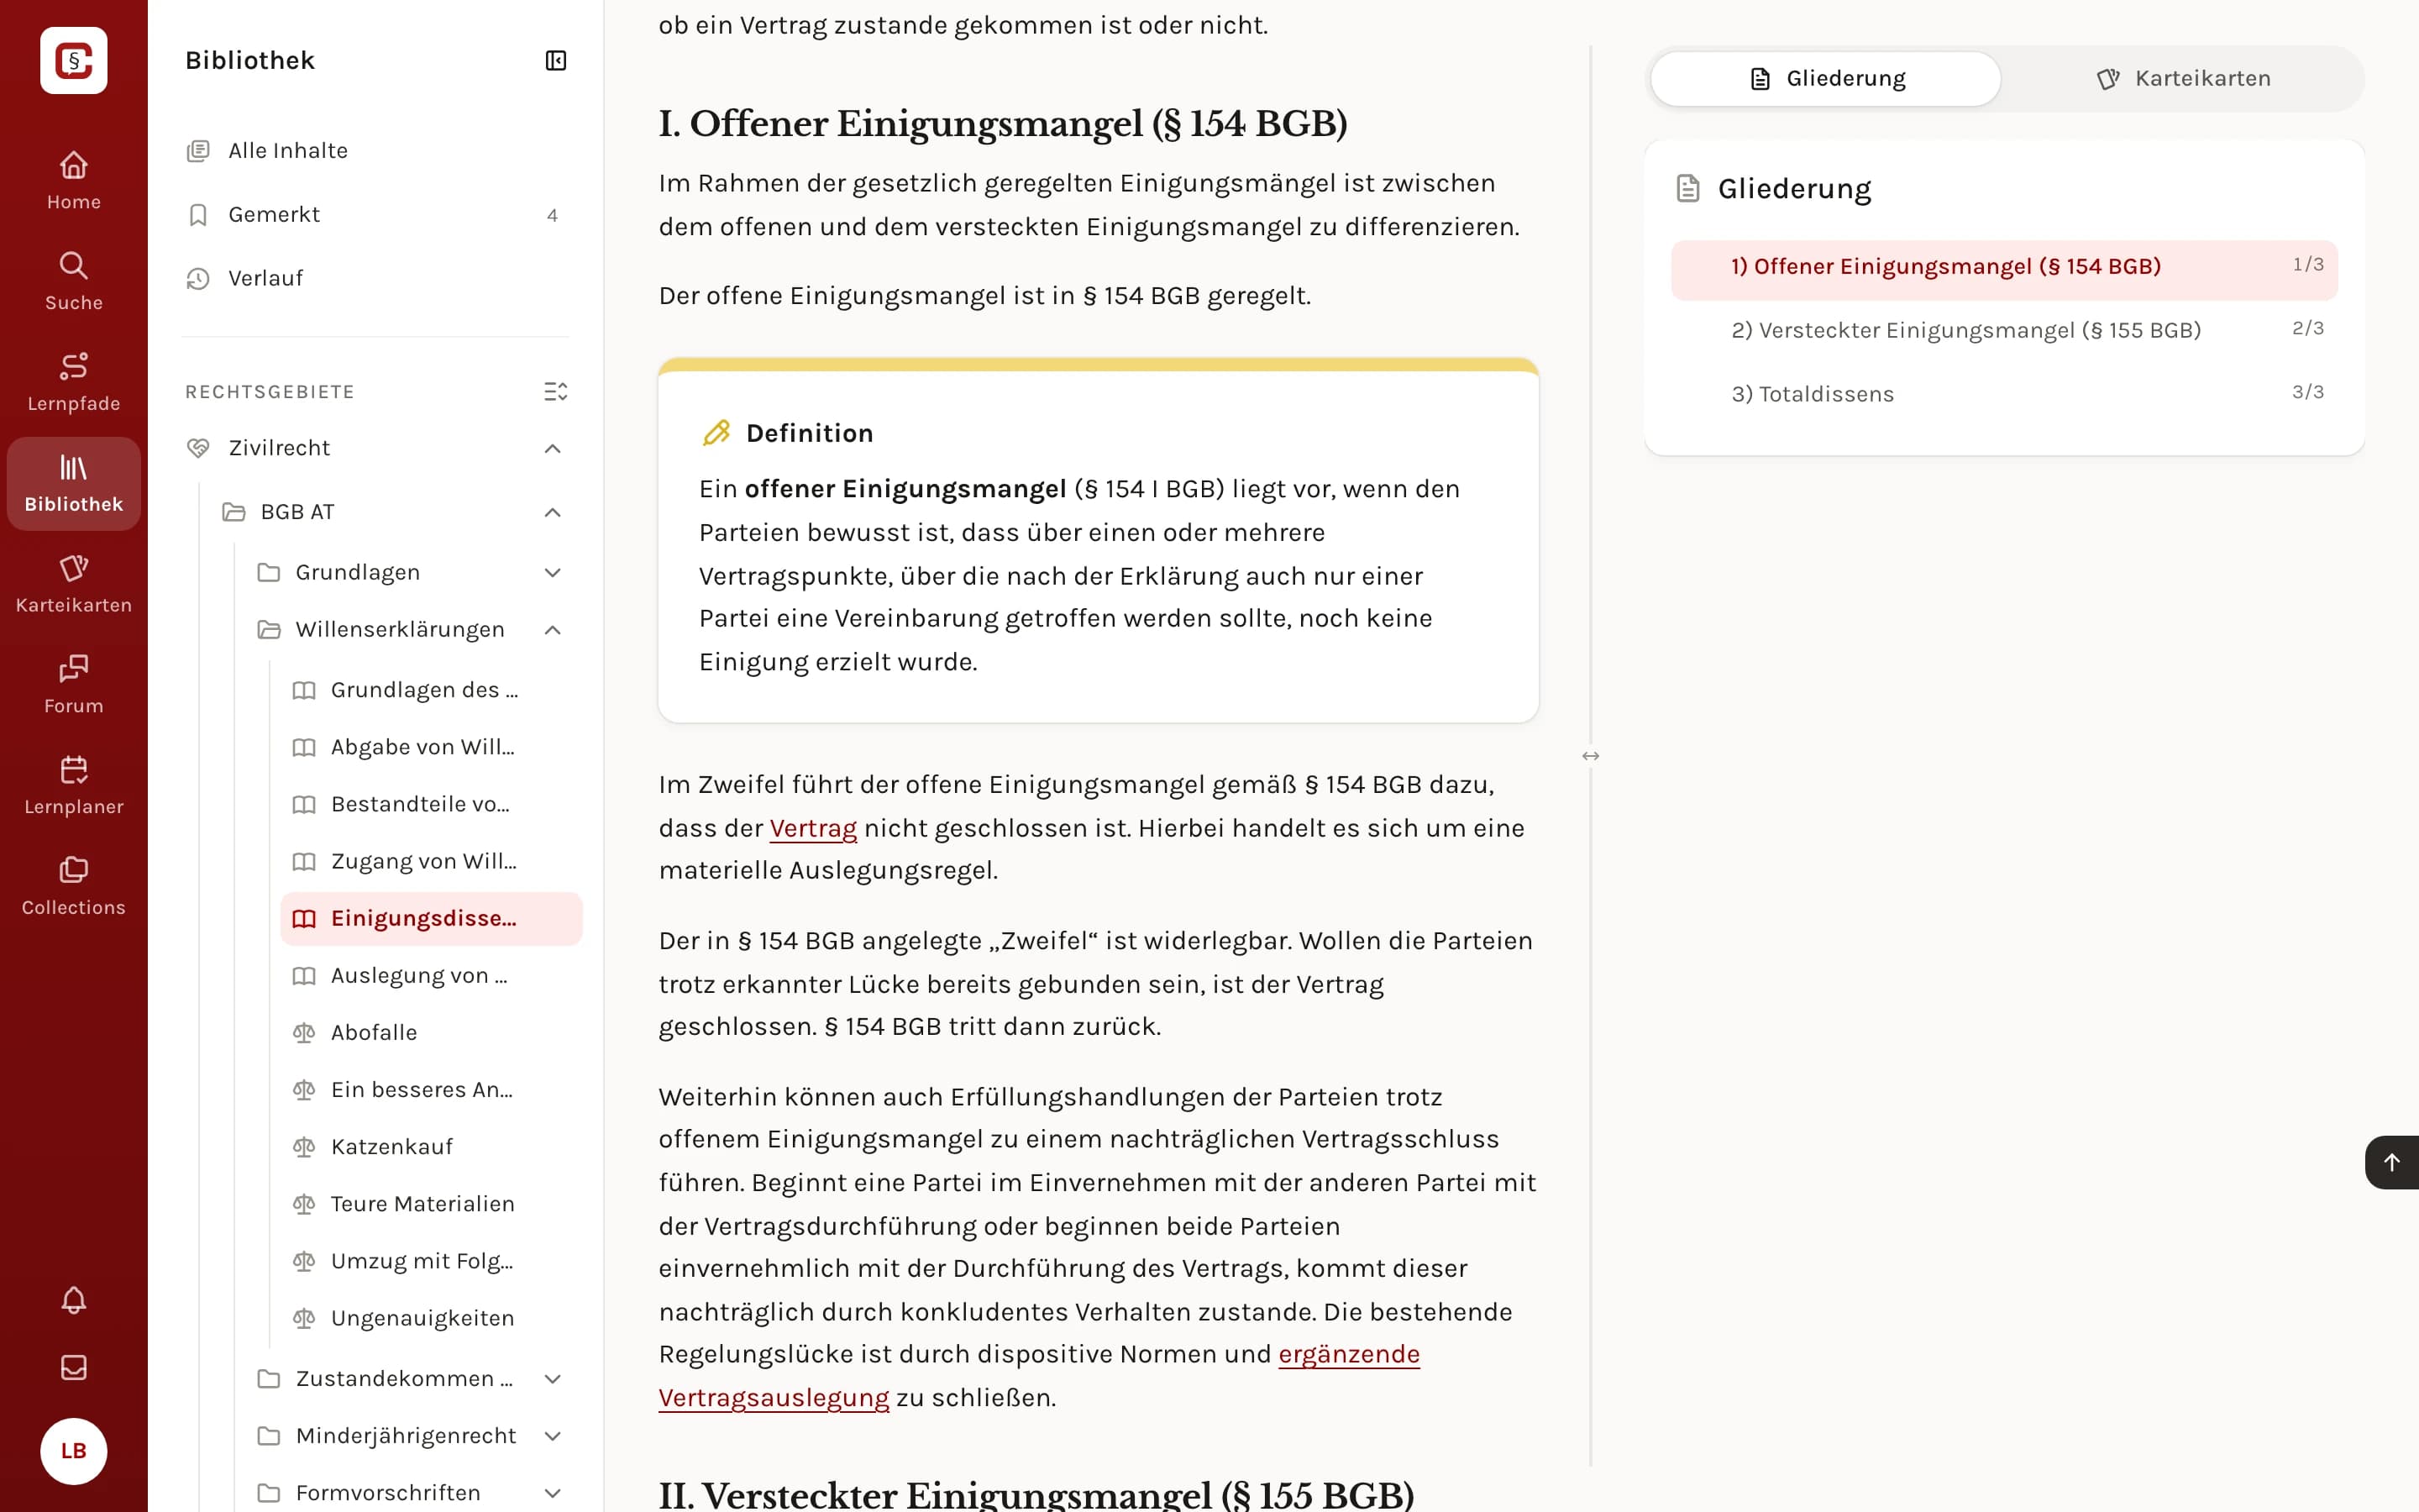Expand the Zustandekommen folder

pos(553,1379)
